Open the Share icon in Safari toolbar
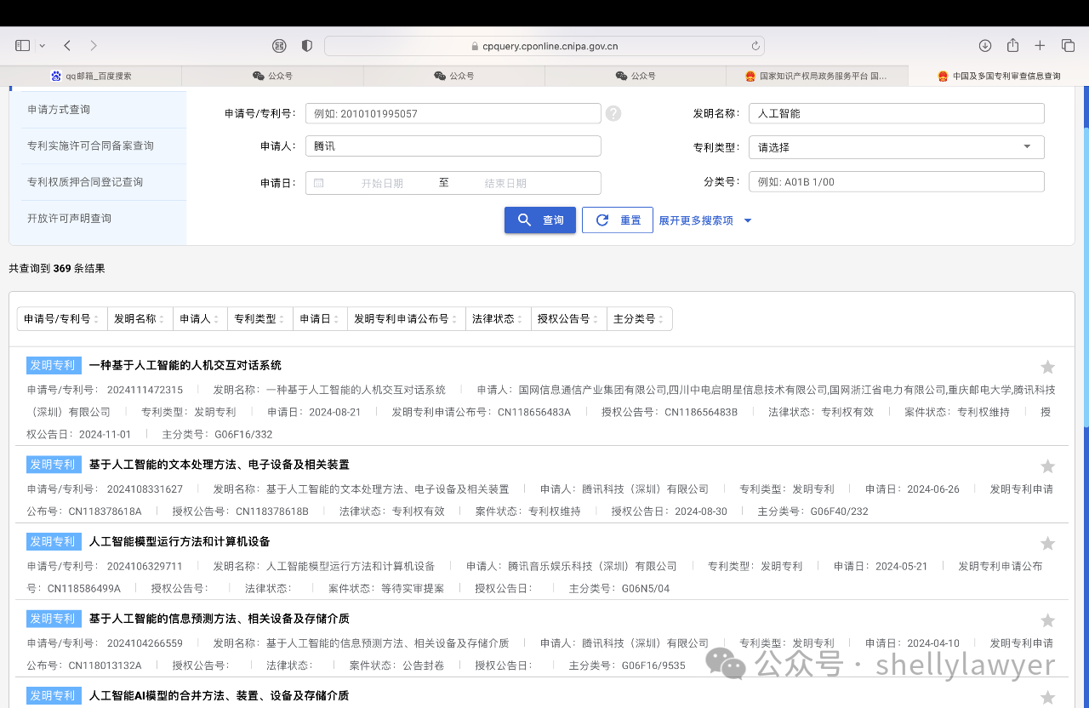The width and height of the screenshot is (1089, 708). 1012,45
